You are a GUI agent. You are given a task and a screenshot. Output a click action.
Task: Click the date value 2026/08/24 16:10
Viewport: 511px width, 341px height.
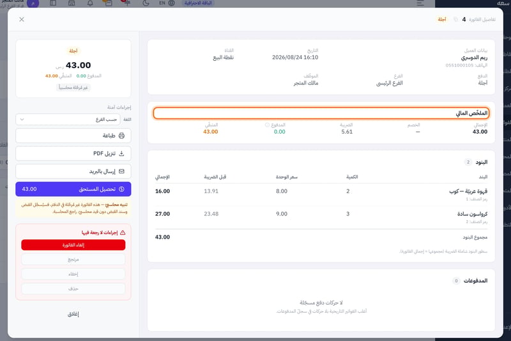click(x=295, y=58)
